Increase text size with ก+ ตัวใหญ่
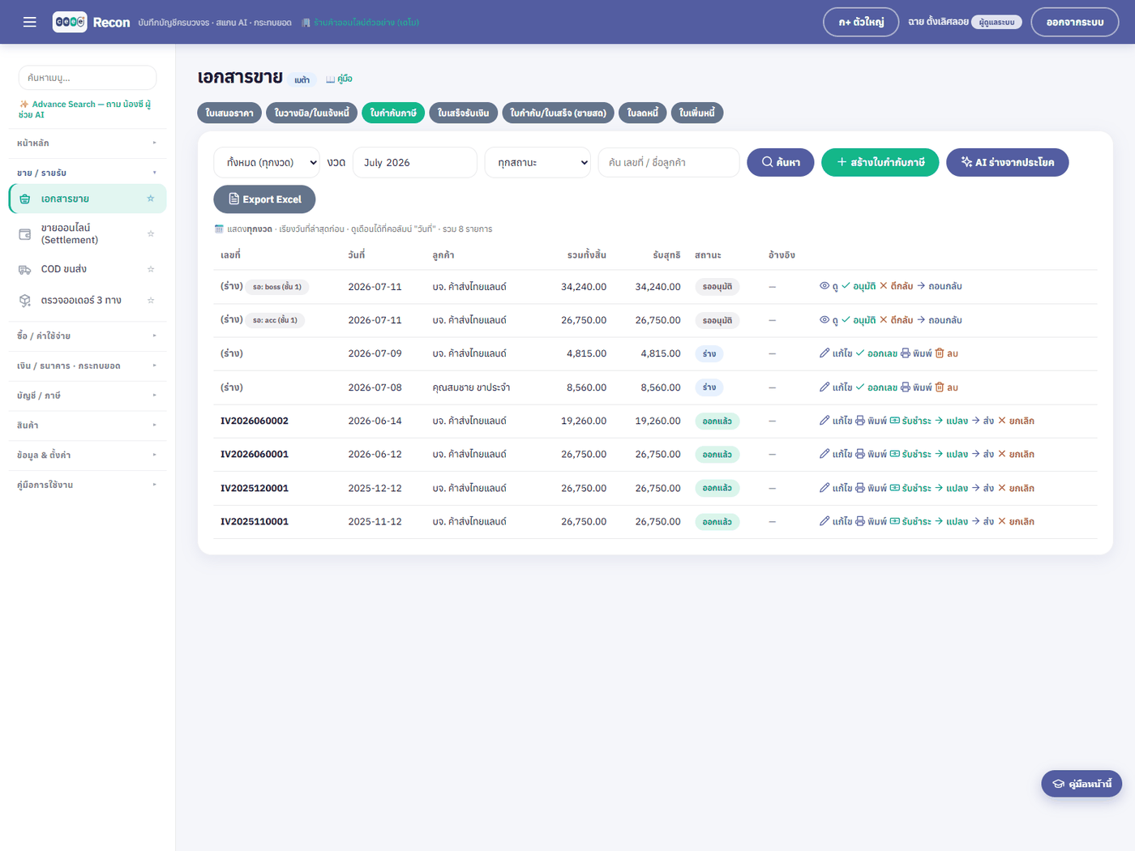The image size is (1135, 851). 861,22
